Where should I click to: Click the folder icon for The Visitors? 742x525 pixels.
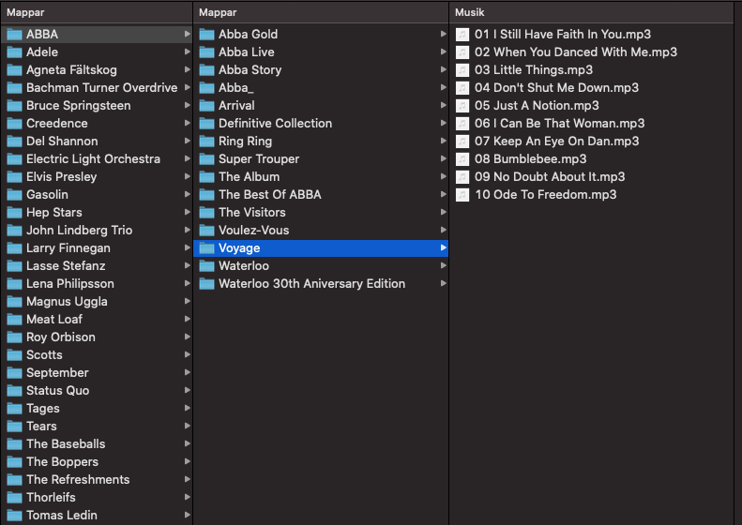pos(206,213)
